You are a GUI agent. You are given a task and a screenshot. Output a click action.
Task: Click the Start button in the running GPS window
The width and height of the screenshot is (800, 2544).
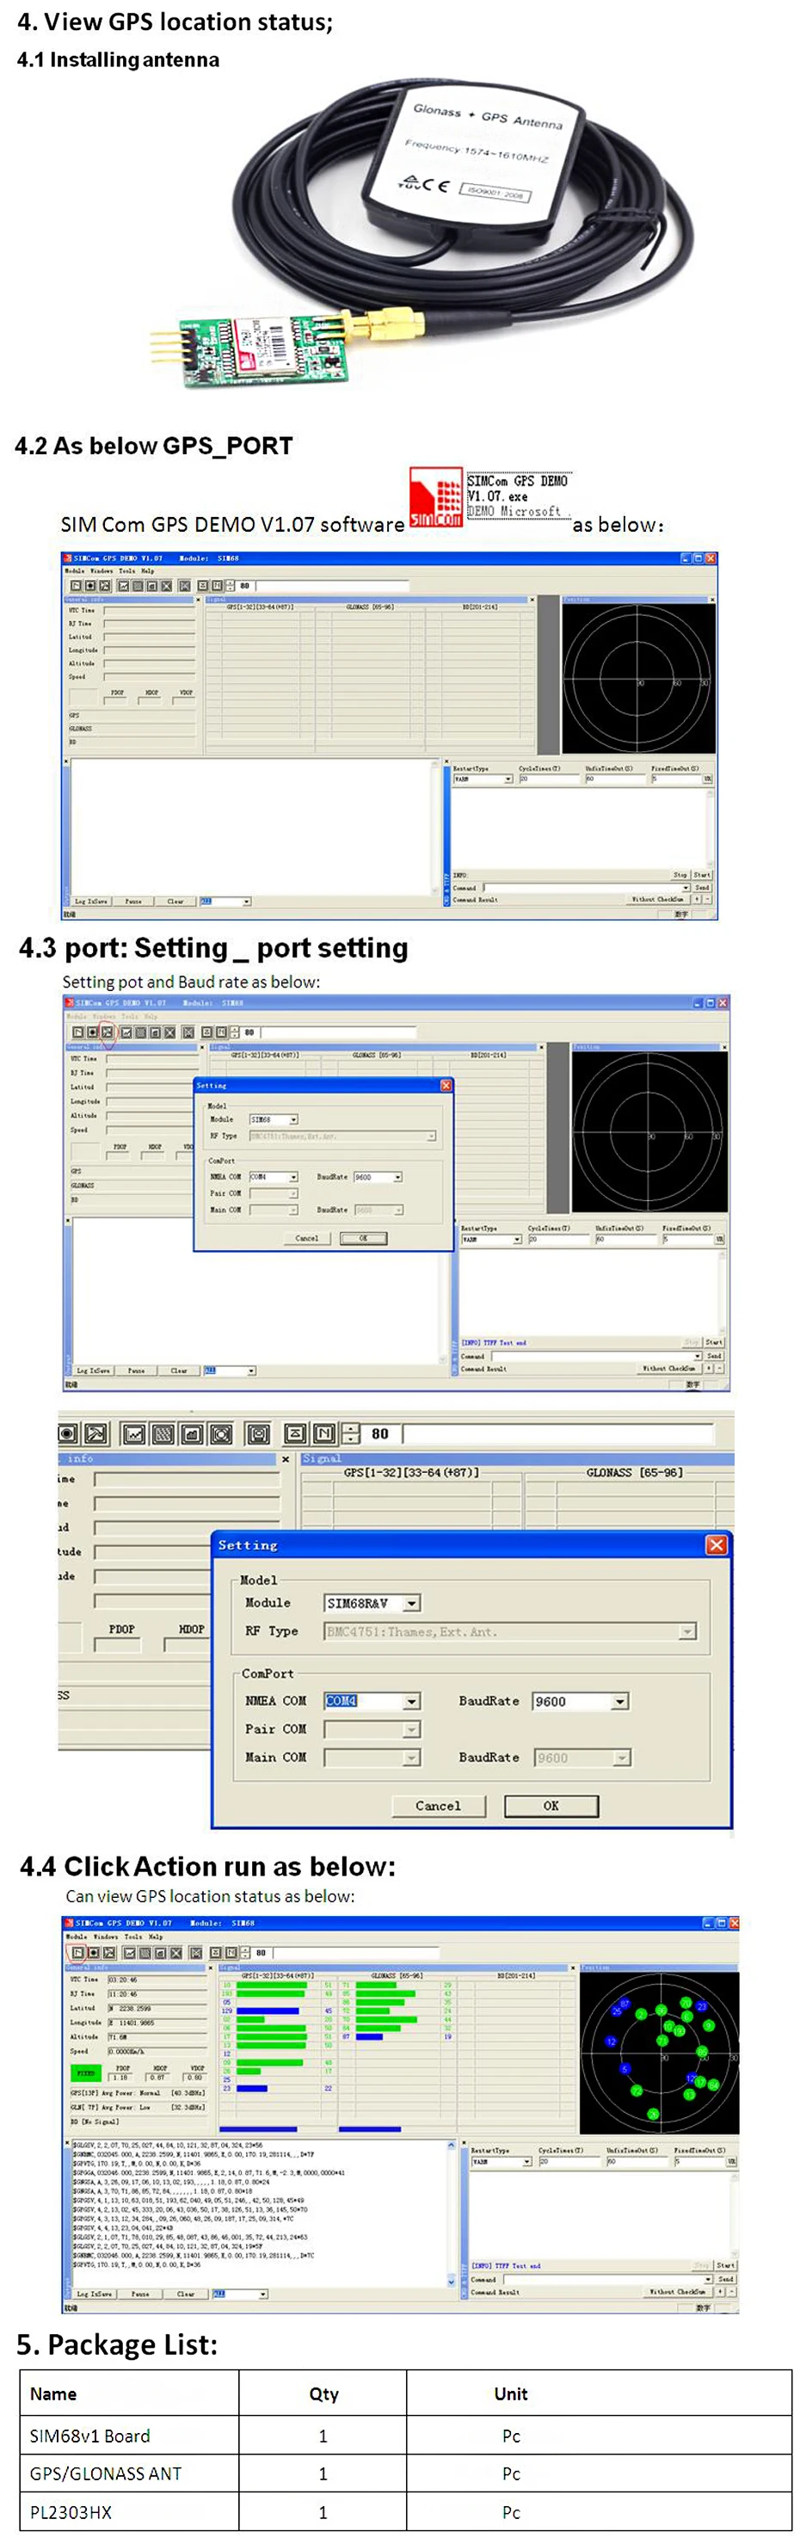click(x=726, y=2265)
